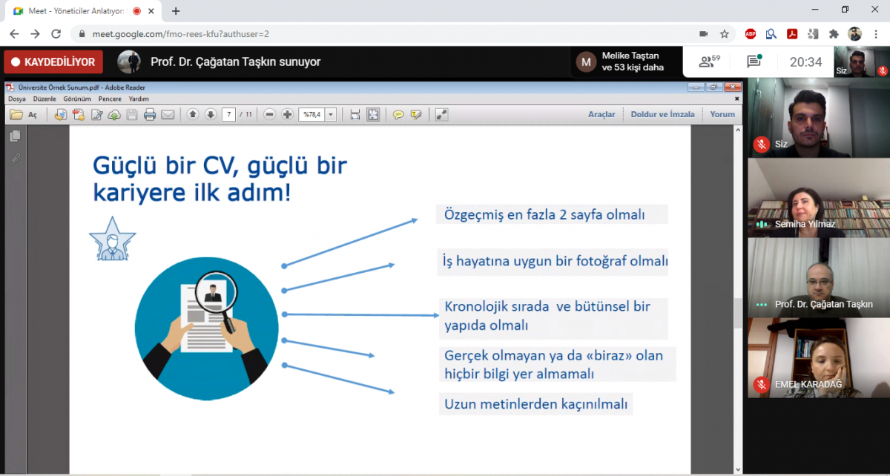Close the PDF document with small x
The image size is (890, 476).
pos(736,99)
